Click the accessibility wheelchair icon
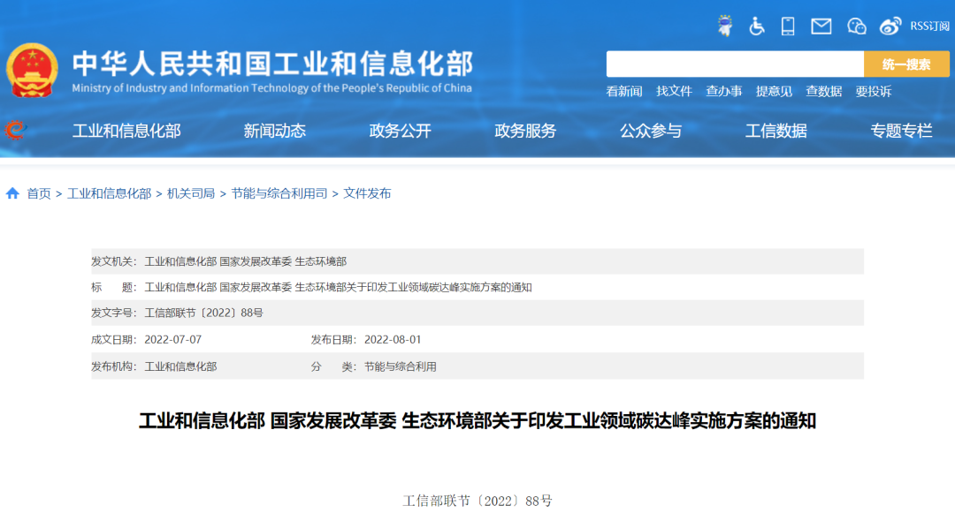The height and width of the screenshot is (513, 955). (756, 26)
